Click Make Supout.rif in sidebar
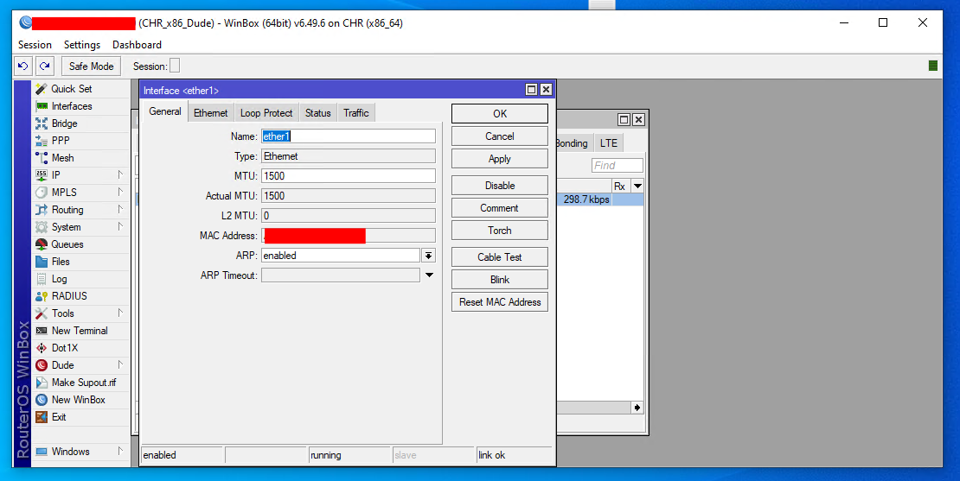Viewport: 960px width, 481px height. (x=80, y=382)
